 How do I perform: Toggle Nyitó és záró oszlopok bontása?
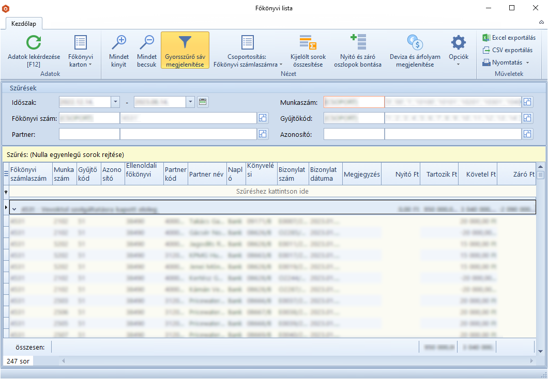(x=357, y=51)
